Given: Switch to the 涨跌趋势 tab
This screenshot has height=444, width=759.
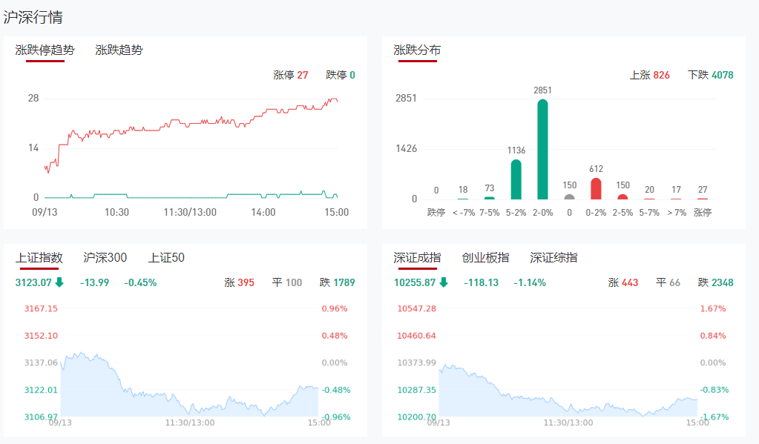Looking at the screenshot, I should 119,50.
